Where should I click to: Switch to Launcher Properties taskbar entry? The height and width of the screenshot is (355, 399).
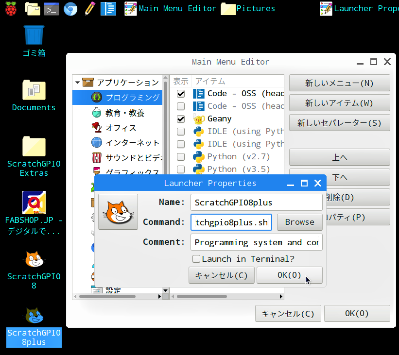point(359,9)
